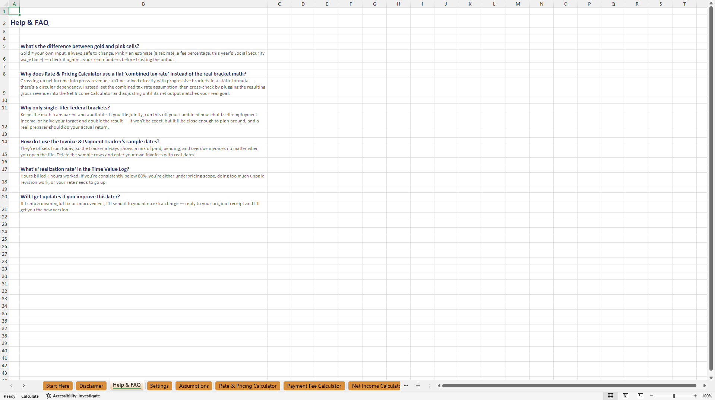The image size is (715, 400).
Task: Select the no extra charge answer cell
Action: click(x=143, y=207)
